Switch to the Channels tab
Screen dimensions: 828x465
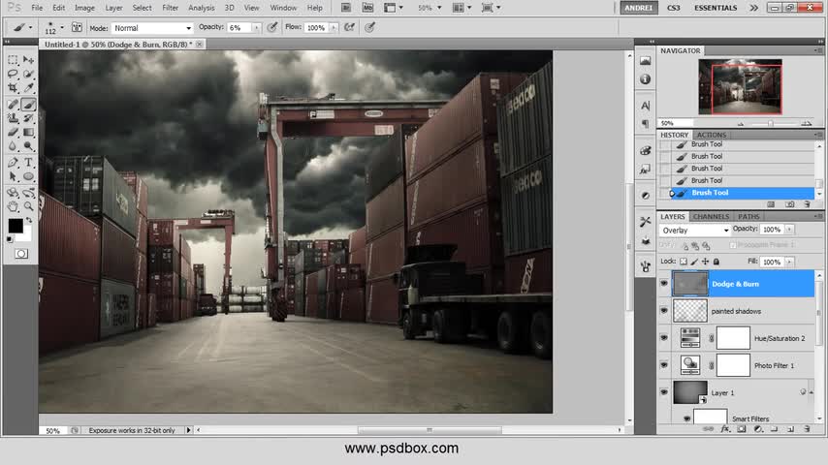(x=711, y=216)
